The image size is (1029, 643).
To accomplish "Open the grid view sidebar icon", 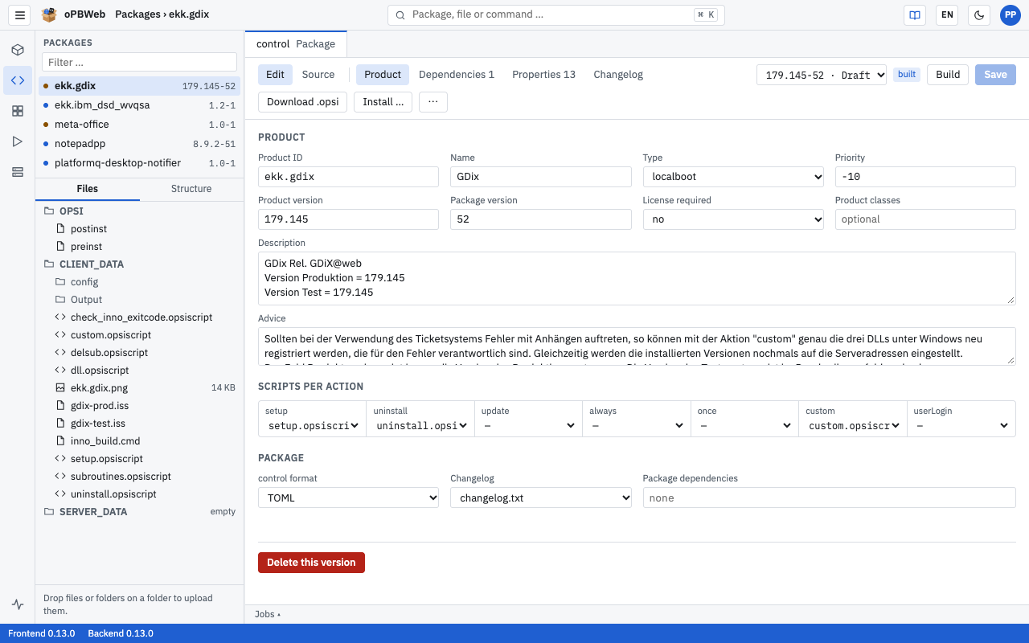I will [x=18, y=111].
